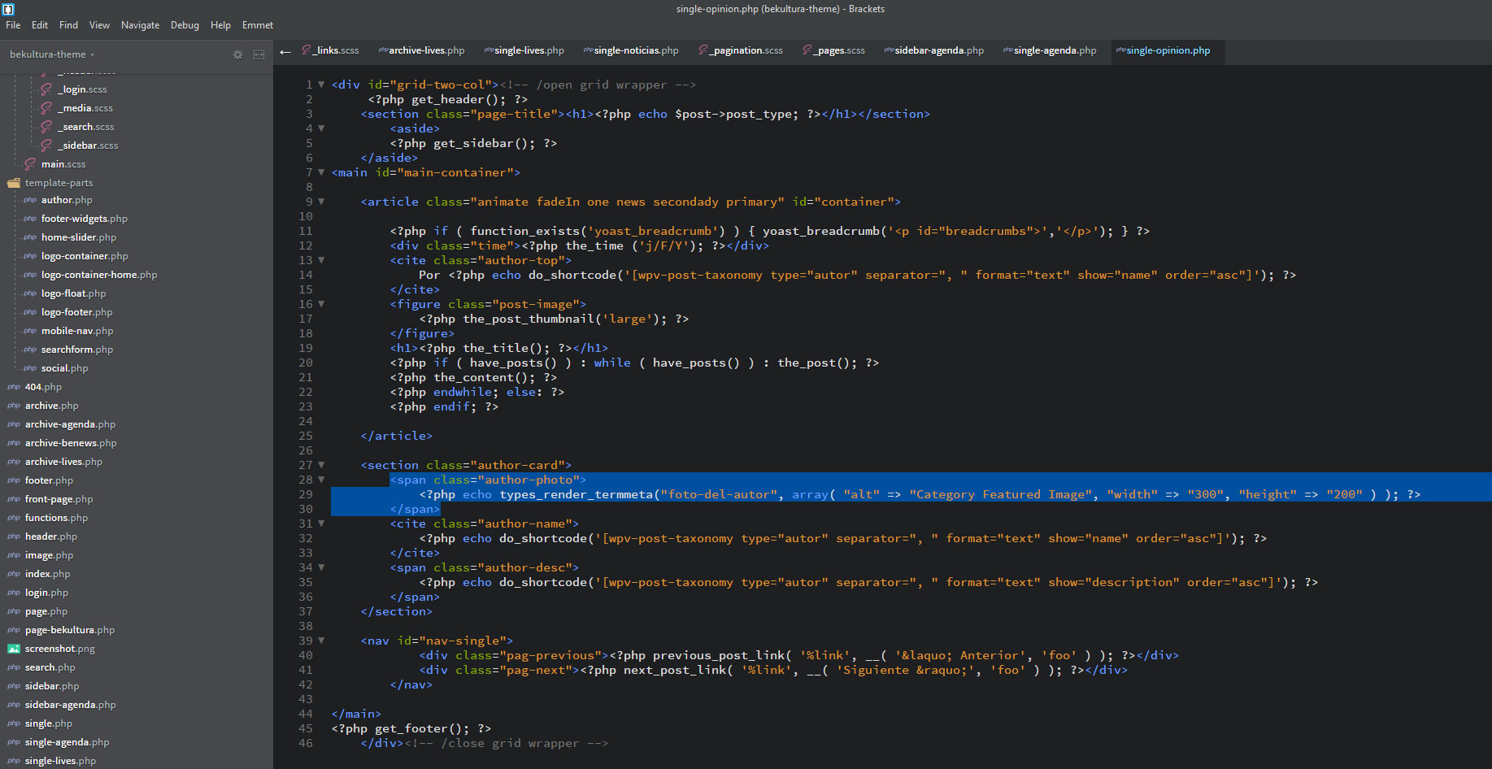This screenshot has height=769, width=1492.
Task: Click the Sass icon of _search.scss
Action: click(46, 127)
